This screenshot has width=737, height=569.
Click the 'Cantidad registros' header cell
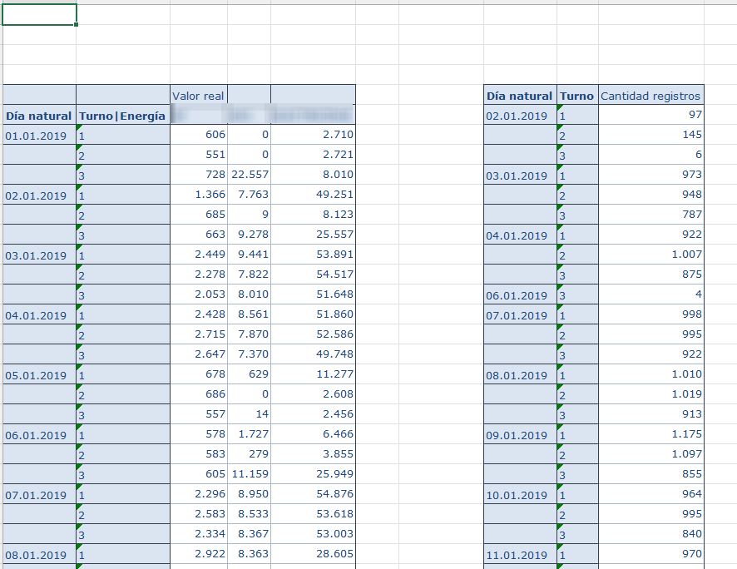coord(651,96)
